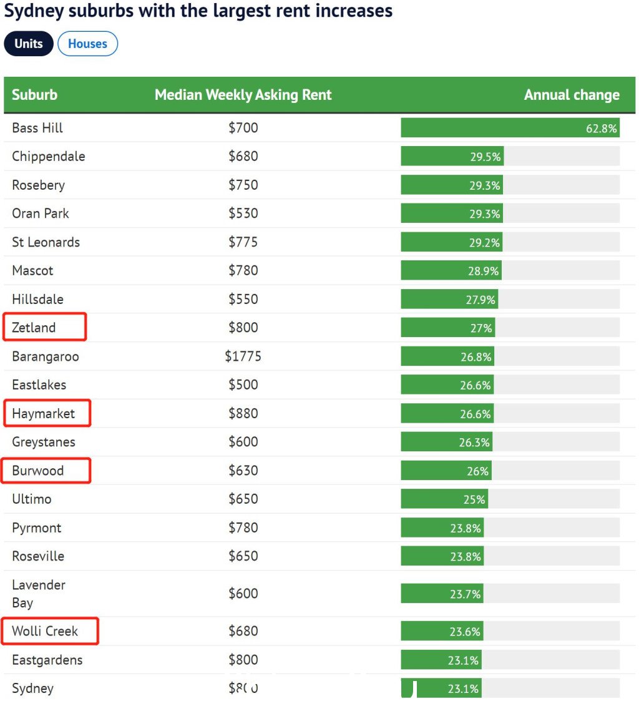The height and width of the screenshot is (706, 639).
Task: Click the Pyrmont 23.8% bar
Action: click(442, 528)
